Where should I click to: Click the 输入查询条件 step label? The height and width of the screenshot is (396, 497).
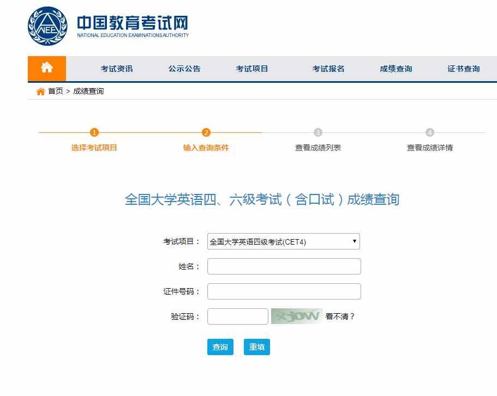click(206, 148)
